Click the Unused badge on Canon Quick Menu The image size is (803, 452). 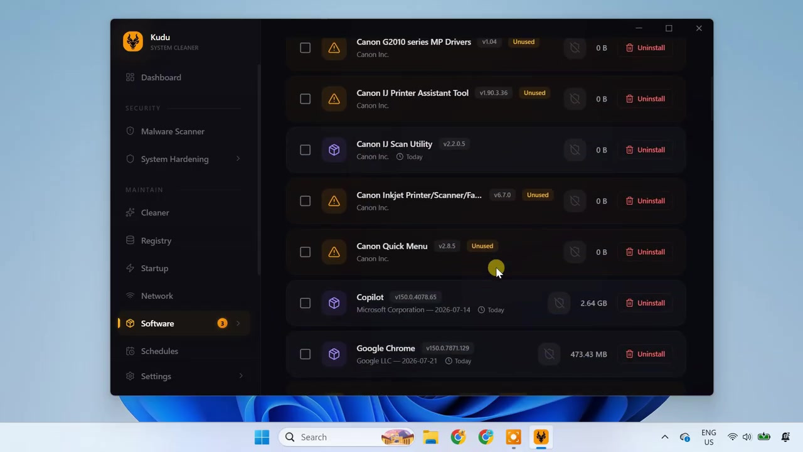point(482,246)
